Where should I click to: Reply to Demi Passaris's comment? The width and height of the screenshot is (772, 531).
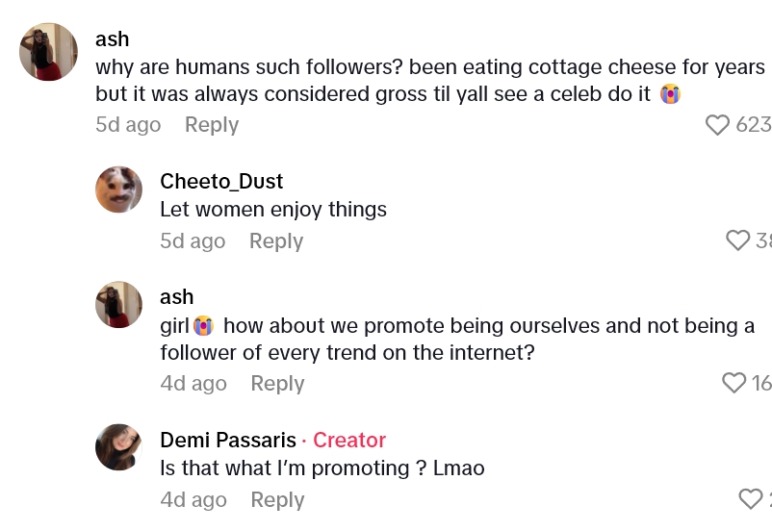click(277, 500)
